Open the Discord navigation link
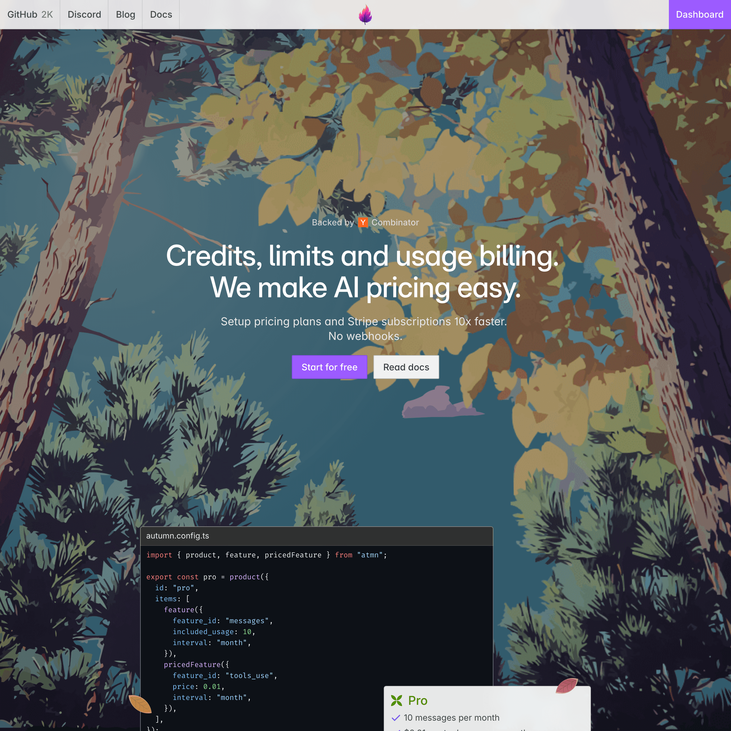This screenshot has width=731, height=731. [x=84, y=14]
